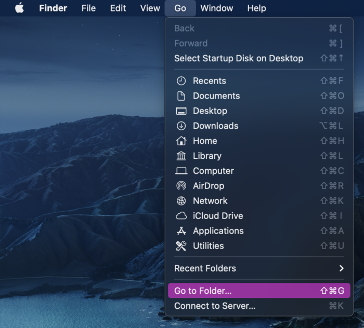Click the ⇧⌘↑ shortcut beside Select Startup Disk
364x328 pixels.
(x=332, y=58)
